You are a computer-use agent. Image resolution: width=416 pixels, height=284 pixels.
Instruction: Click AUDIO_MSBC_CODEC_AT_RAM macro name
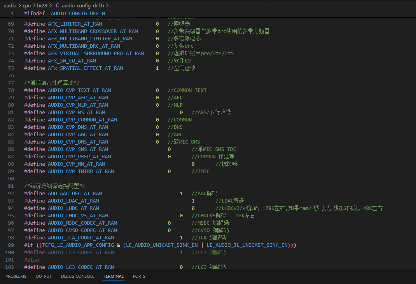(x=82, y=223)
